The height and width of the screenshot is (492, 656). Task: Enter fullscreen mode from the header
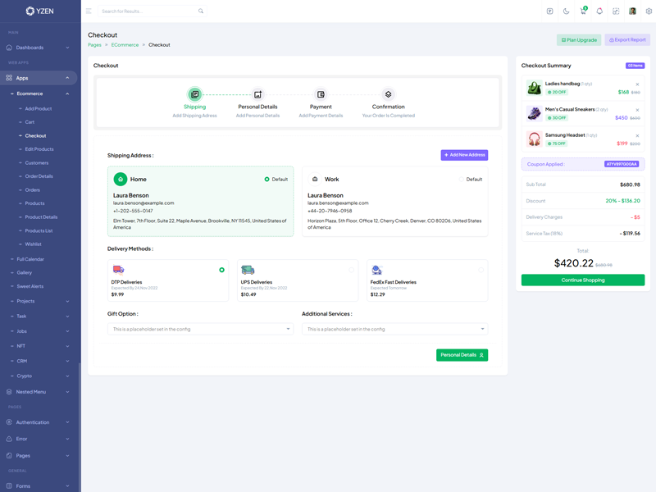[616, 11]
